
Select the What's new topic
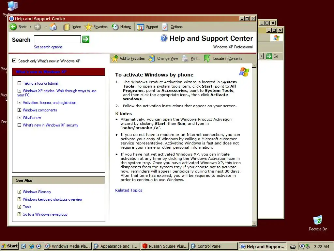tap(32, 118)
